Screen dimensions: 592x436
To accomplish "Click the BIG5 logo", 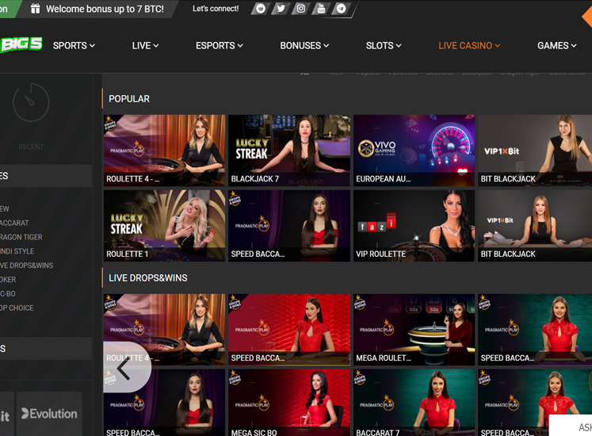I will 21,44.
